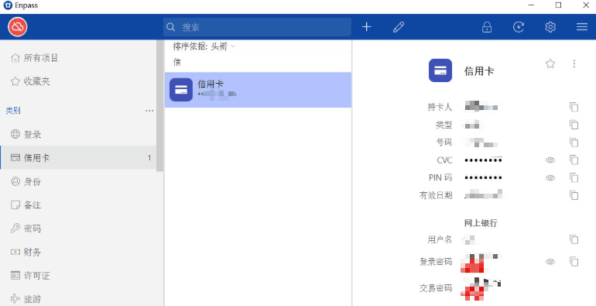
Task: Add a new item with the plus icon
Action: click(366, 27)
